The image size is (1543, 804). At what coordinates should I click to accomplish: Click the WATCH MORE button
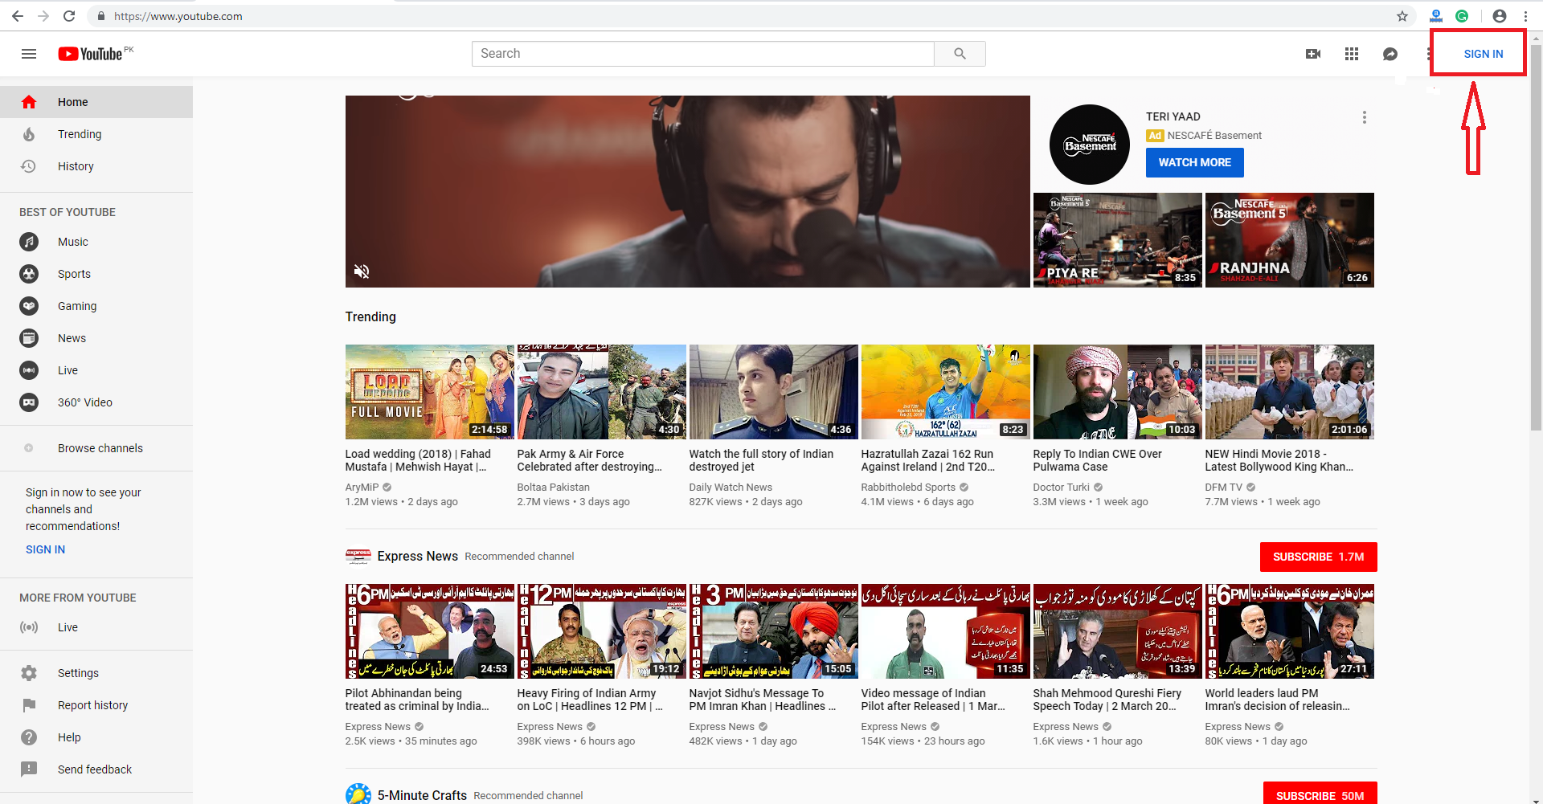[x=1194, y=162]
